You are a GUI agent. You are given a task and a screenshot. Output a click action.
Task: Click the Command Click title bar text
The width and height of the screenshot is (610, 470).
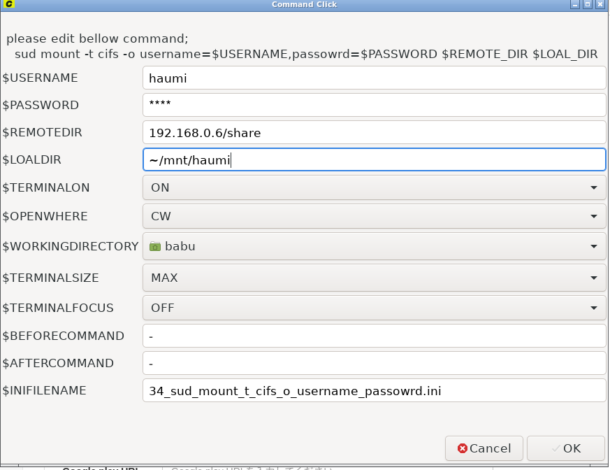tap(304, 5)
